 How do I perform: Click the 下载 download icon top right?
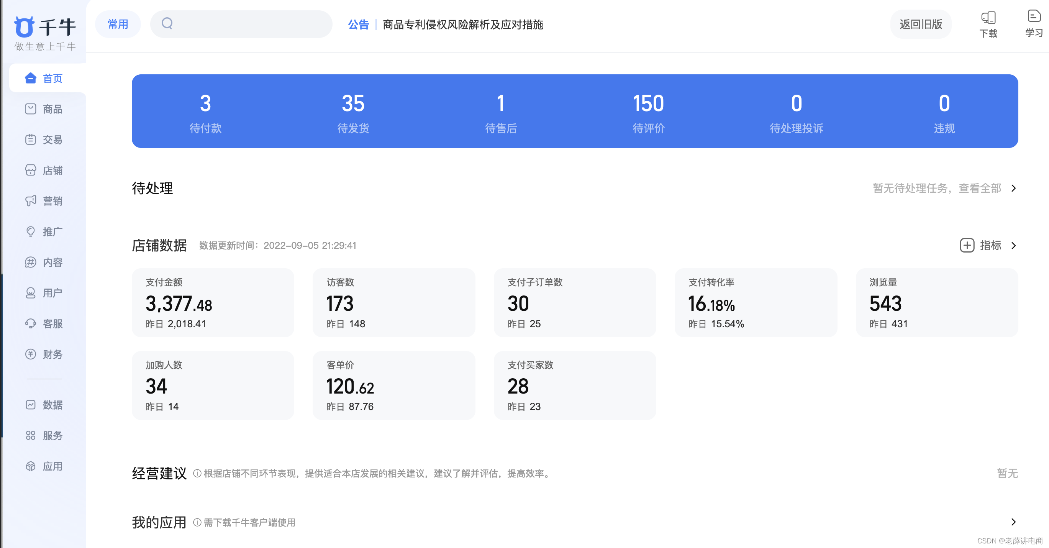click(x=988, y=18)
